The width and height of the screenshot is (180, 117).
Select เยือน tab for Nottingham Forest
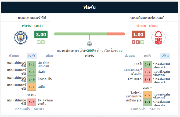coord(165,56)
